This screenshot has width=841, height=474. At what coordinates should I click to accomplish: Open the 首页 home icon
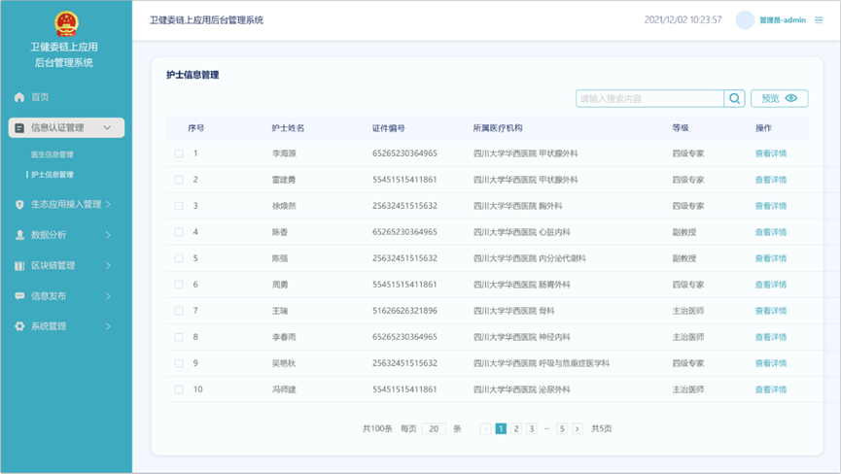pyautogui.click(x=19, y=97)
